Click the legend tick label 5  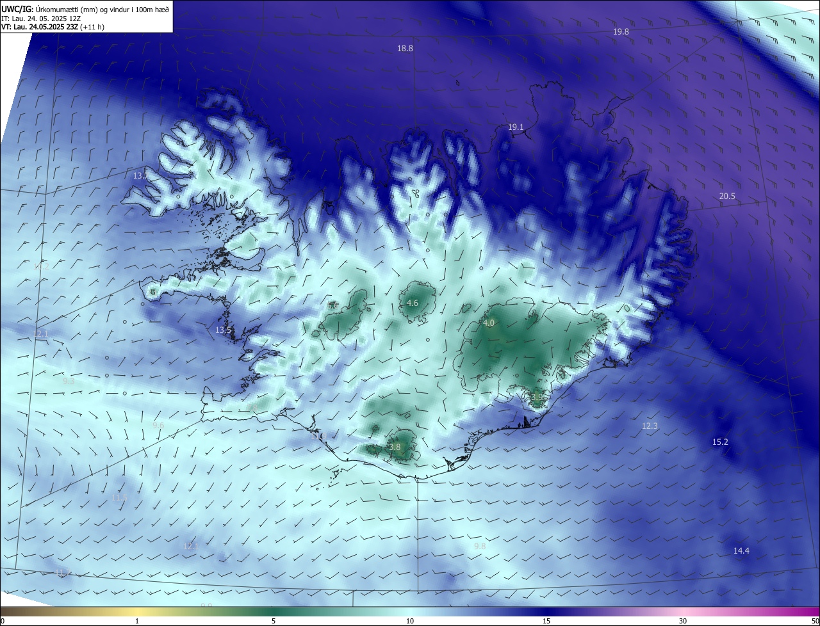click(x=274, y=621)
